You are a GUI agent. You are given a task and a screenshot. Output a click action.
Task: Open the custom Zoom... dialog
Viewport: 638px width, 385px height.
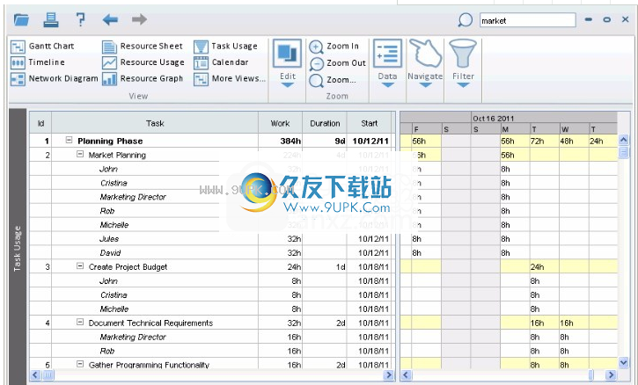(333, 80)
